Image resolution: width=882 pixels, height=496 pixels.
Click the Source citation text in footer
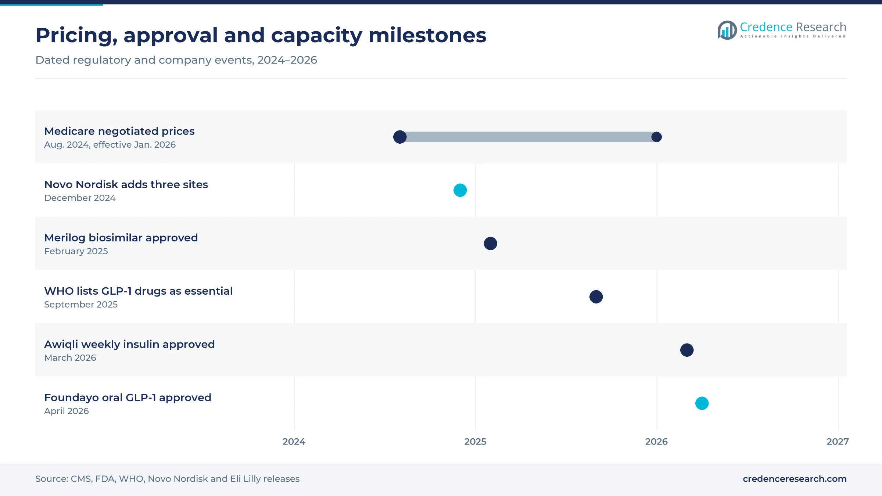[x=167, y=479]
